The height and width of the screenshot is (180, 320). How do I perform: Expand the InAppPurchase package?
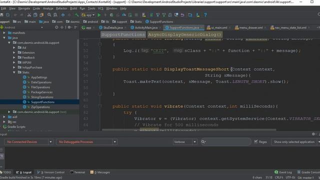coord(14,67)
